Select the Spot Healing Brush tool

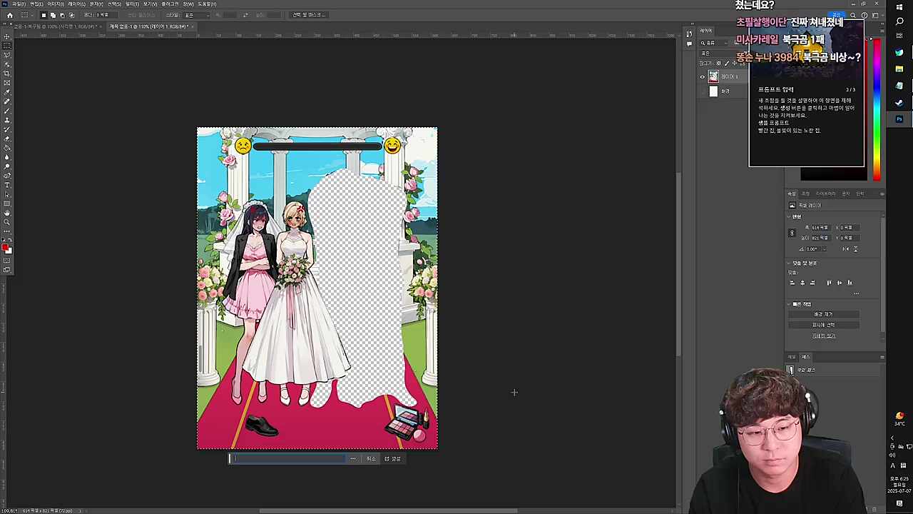pyautogui.click(x=7, y=101)
